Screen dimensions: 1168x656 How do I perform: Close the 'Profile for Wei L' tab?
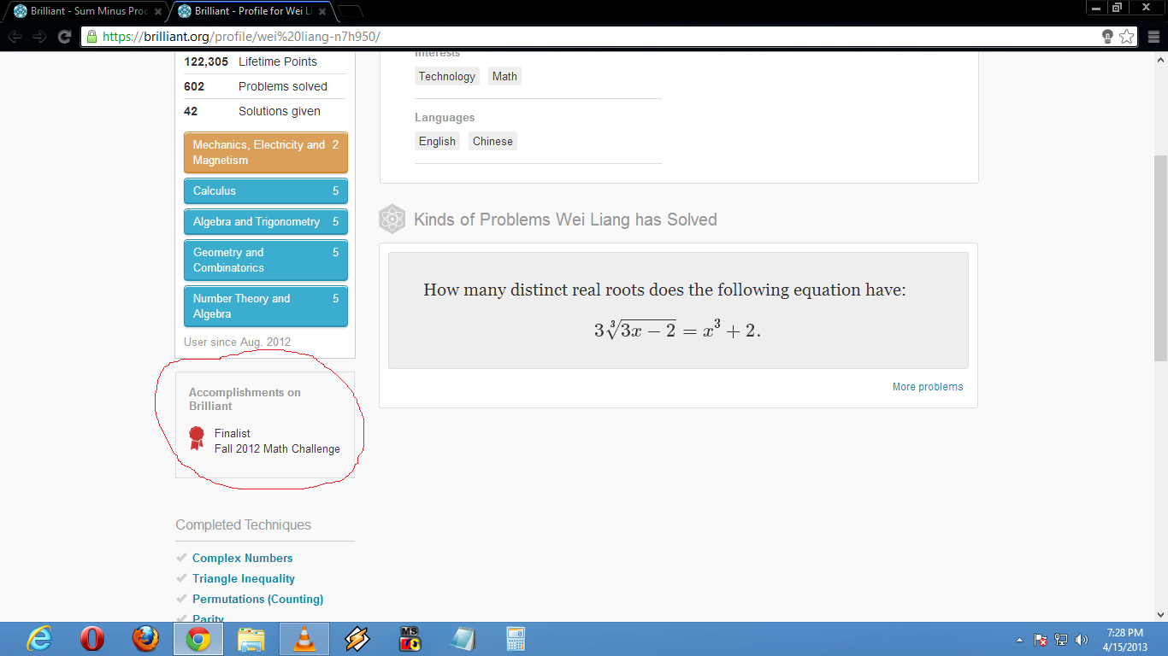point(321,11)
